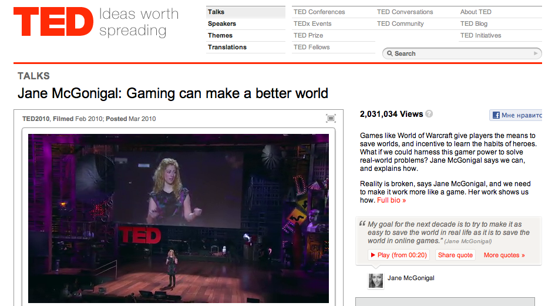
Task: Click the magnifier icon in the search box
Action: pyautogui.click(x=389, y=53)
